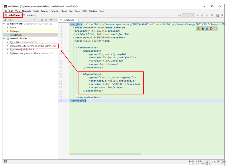
Task: Click the compile scope text on line 20
Action: [x=105, y=87]
